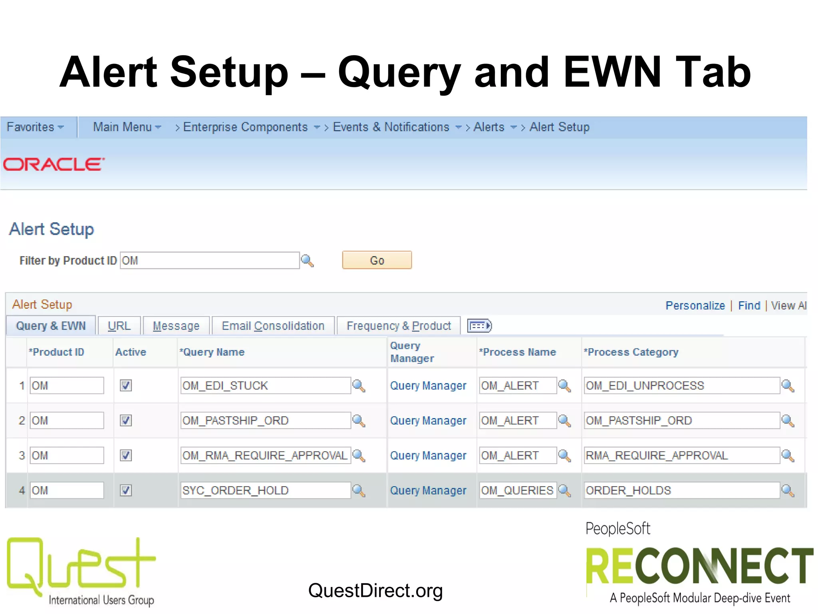Click the OM_QUERIES process name field
The height and width of the screenshot is (614, 818).
coord(518,490)
